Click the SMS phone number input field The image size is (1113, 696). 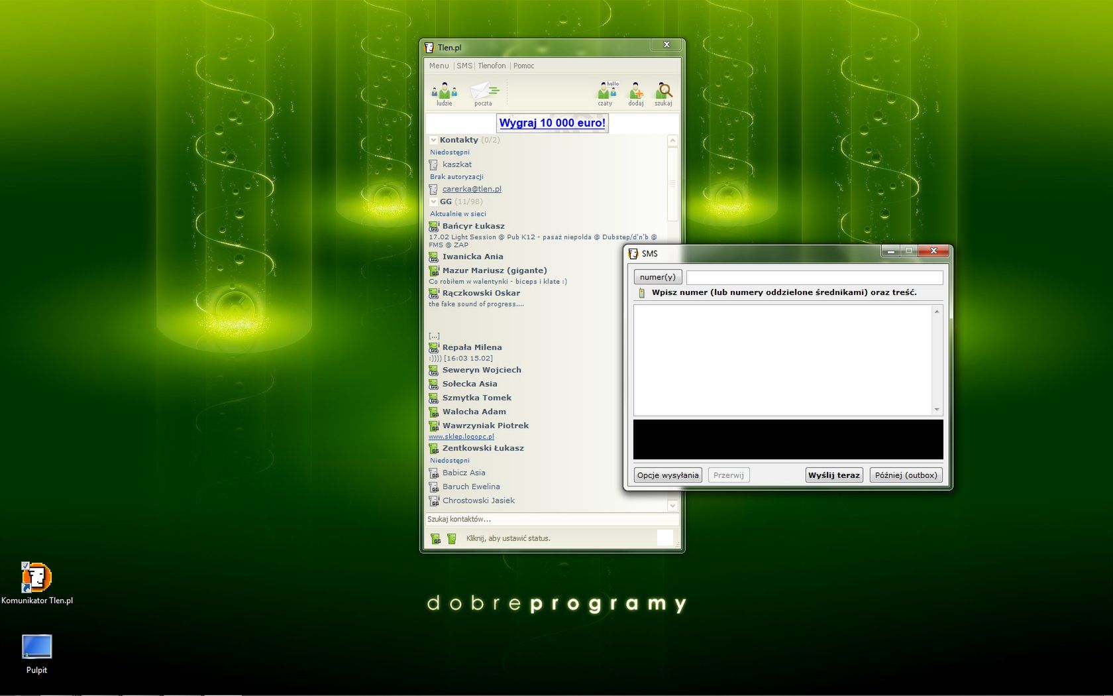pos(814,277)
